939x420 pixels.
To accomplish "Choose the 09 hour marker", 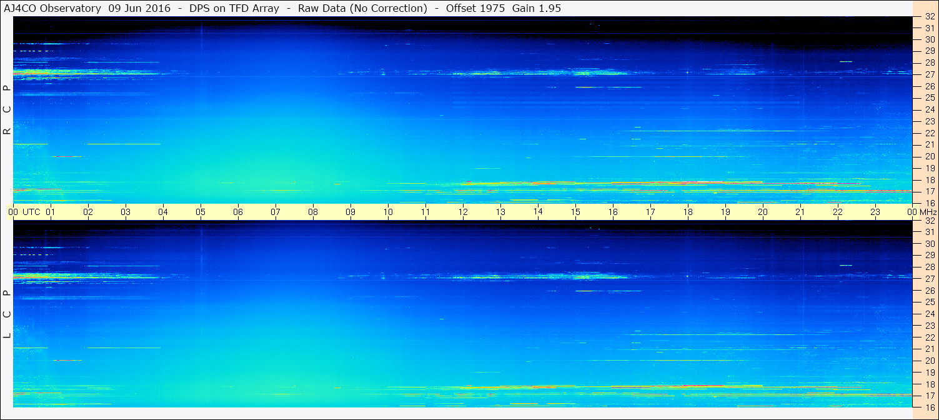I will [x=350, y=212].
